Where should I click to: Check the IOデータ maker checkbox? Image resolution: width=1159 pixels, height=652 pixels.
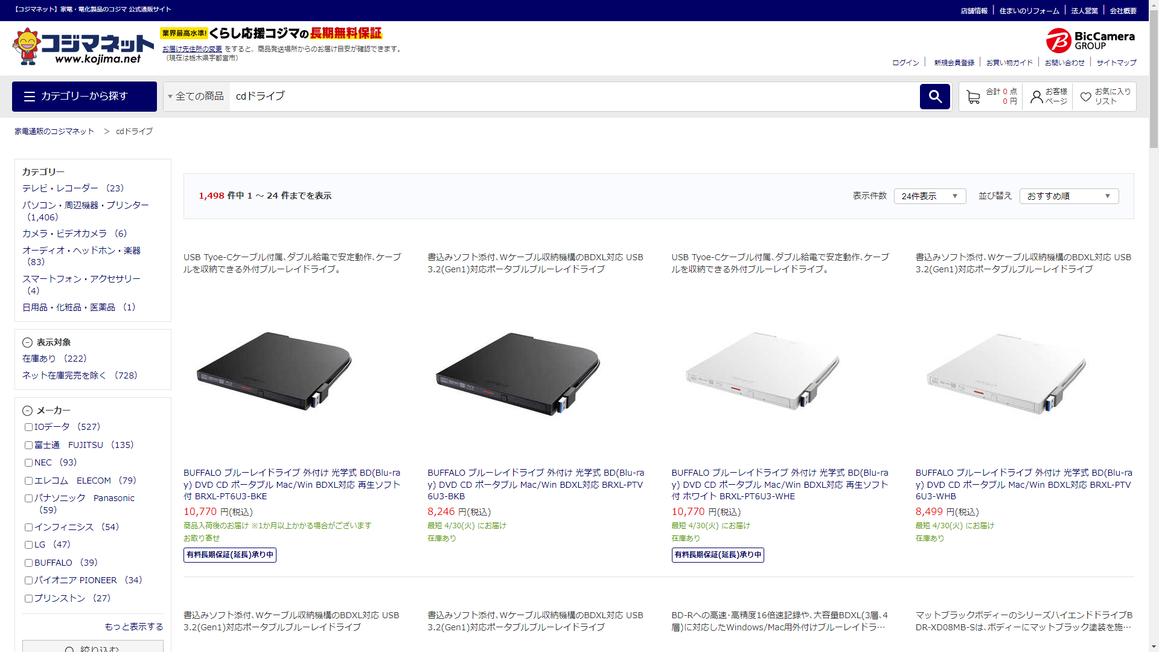(x=28, y=427)
